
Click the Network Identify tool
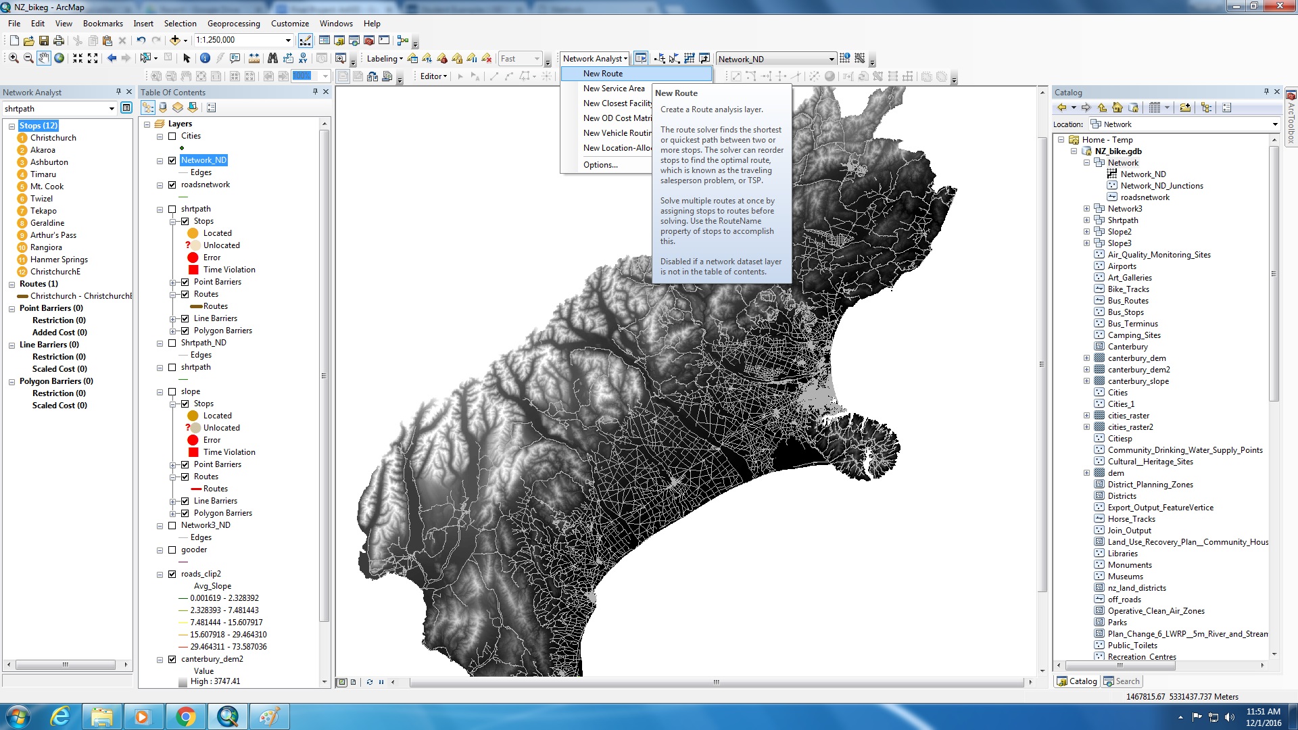click(x=845, y=59)
